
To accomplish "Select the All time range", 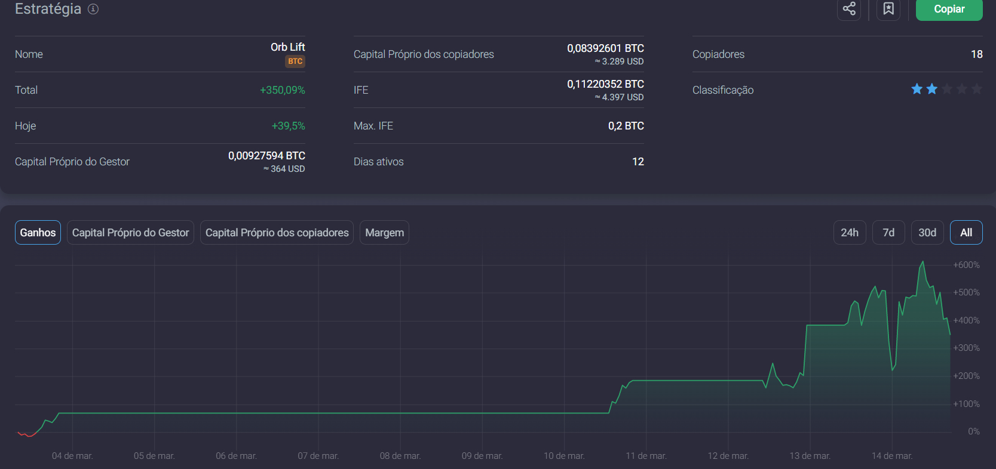I will click(x=966, y=233).
